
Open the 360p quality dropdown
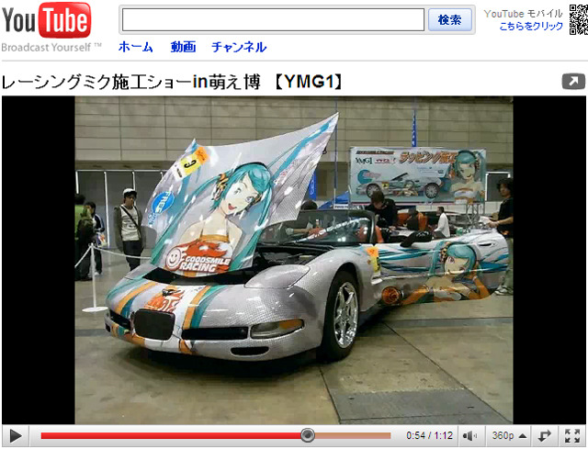[508, 436]
